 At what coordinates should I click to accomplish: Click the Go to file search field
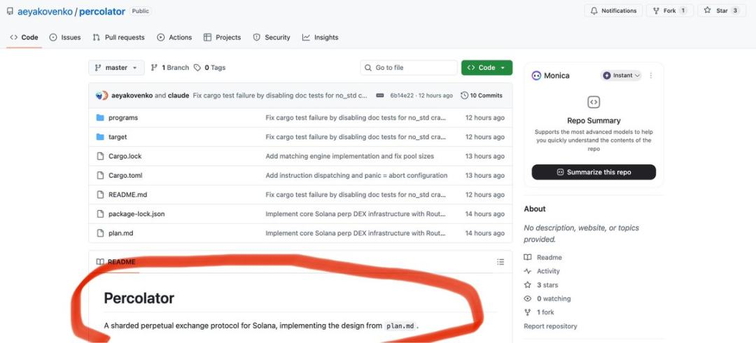408,67
